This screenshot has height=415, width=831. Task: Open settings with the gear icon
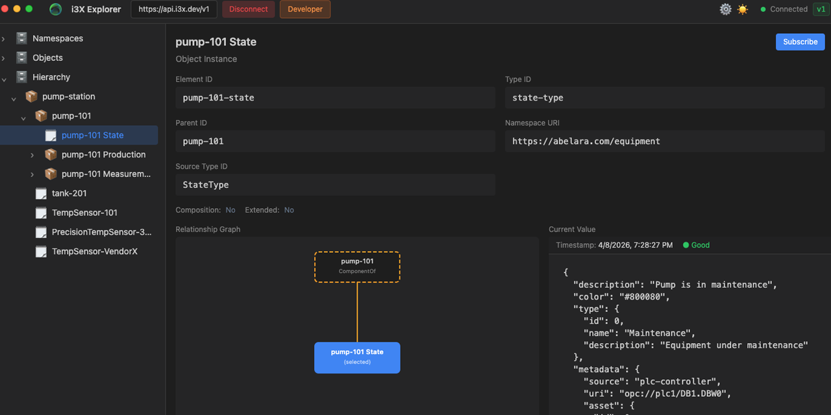coord(726,9)
